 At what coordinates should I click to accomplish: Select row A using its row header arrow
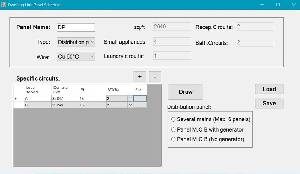coord(19,98)
